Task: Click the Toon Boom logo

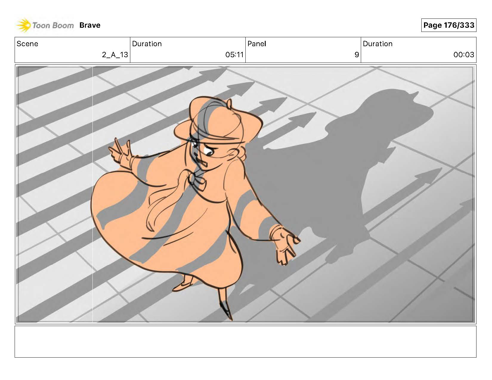Action: click(45, 25)
